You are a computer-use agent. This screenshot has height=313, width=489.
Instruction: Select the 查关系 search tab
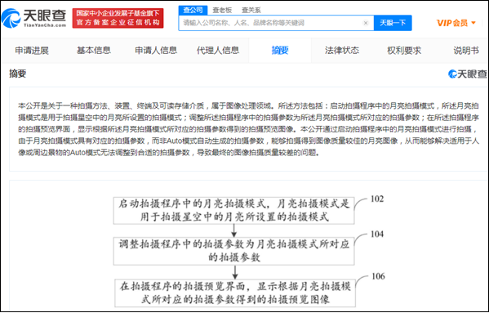pyautogui.click(x=251, y=10)
